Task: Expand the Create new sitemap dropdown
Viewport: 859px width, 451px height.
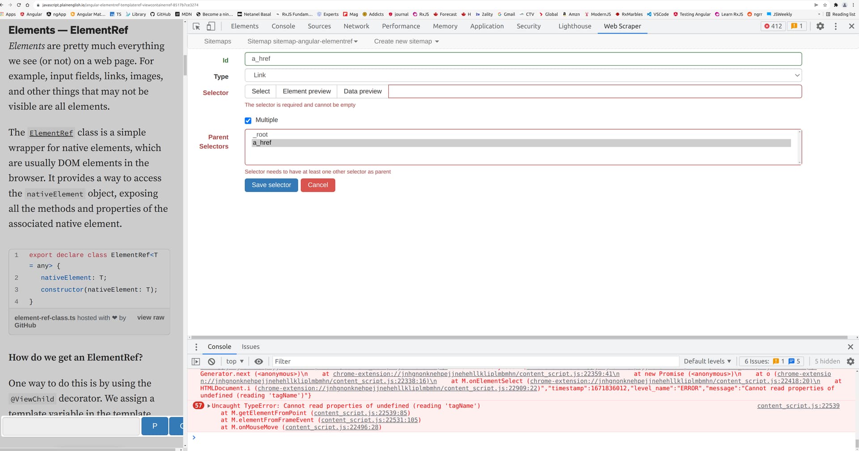Action: point(406,42)
